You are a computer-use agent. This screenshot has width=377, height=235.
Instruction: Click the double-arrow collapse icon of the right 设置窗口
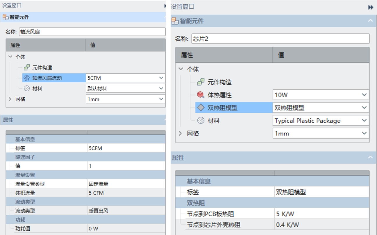371,7
